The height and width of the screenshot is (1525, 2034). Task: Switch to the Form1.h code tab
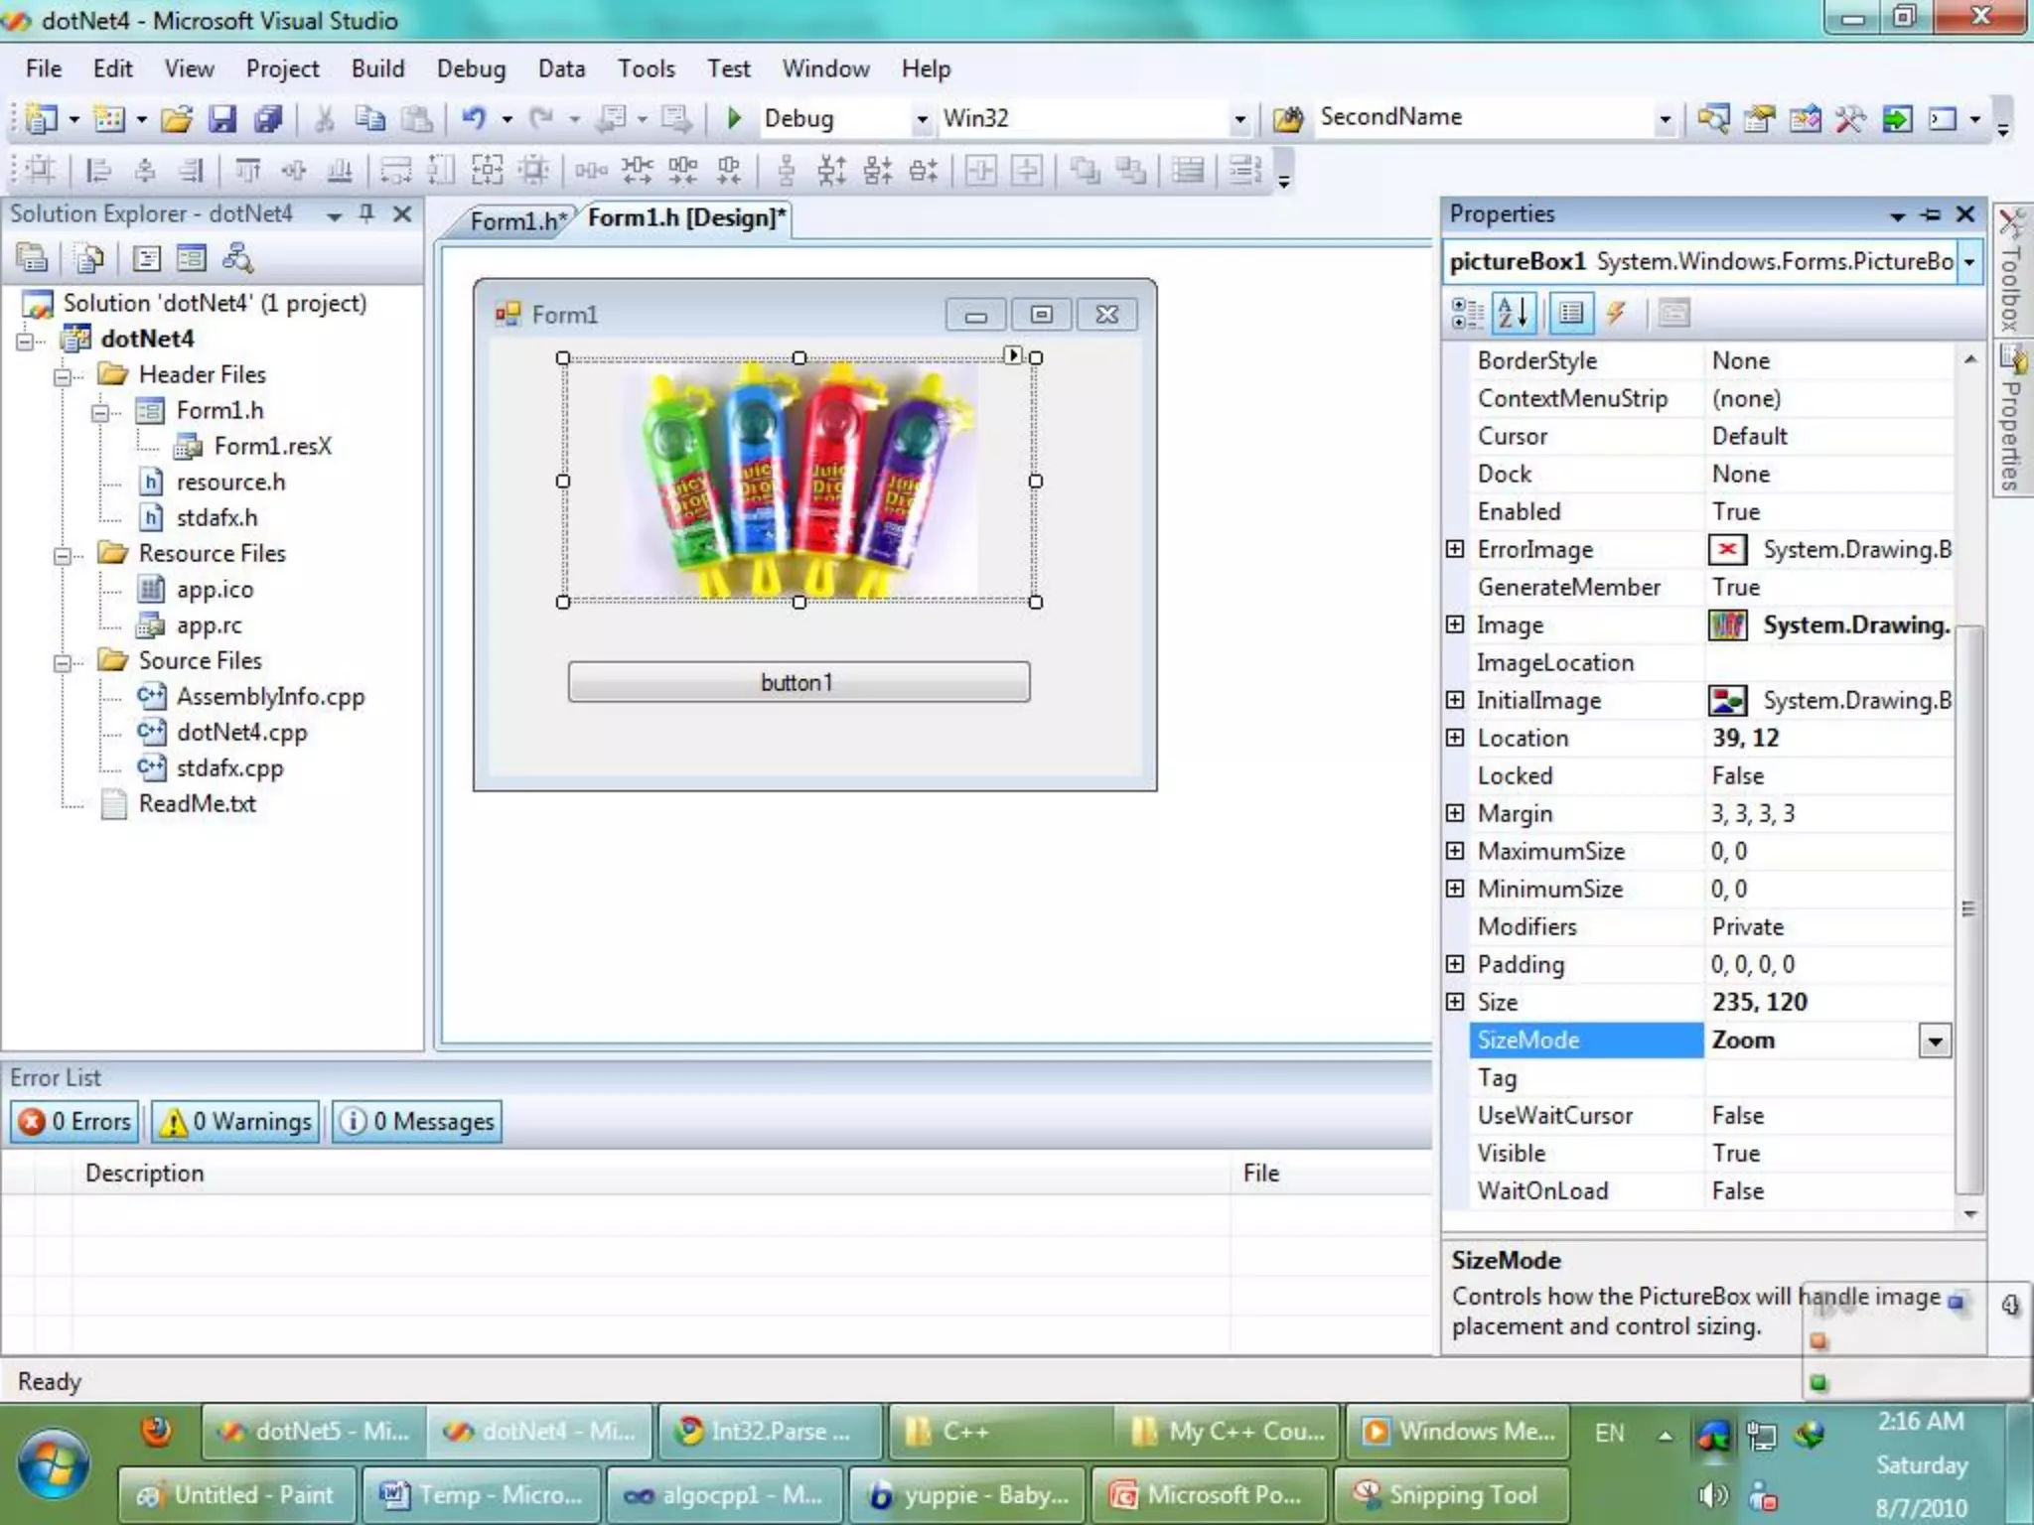(517, 220)
